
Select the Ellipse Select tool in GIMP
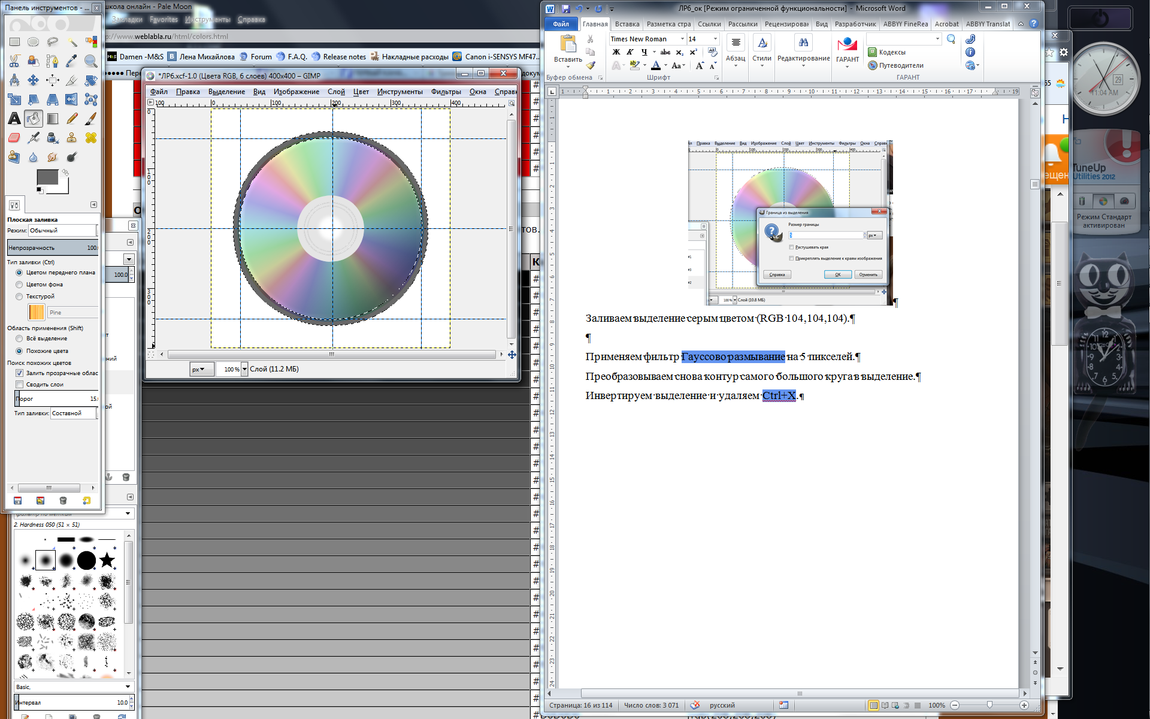(34, 42)
